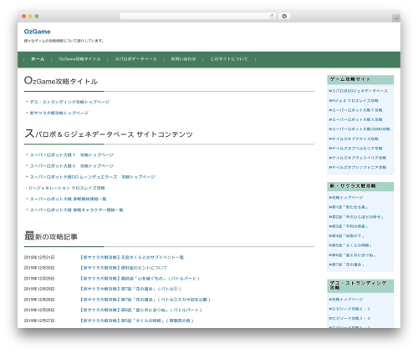Open sidebar 第2話 chapter link
The height and width of the screenshot is (353, 418).
point(356,217)
